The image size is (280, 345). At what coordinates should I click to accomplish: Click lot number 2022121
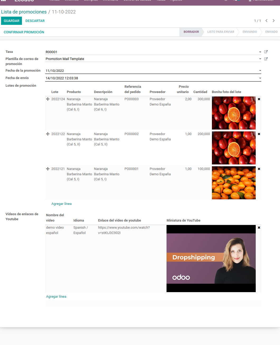(58, 169)
